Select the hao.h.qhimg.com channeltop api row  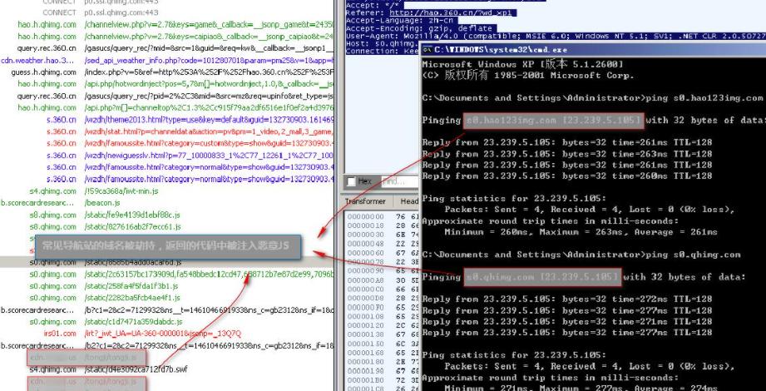[x=167, y=107]
